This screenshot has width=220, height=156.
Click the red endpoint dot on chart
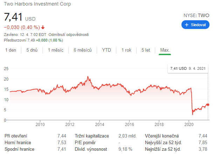207,105
